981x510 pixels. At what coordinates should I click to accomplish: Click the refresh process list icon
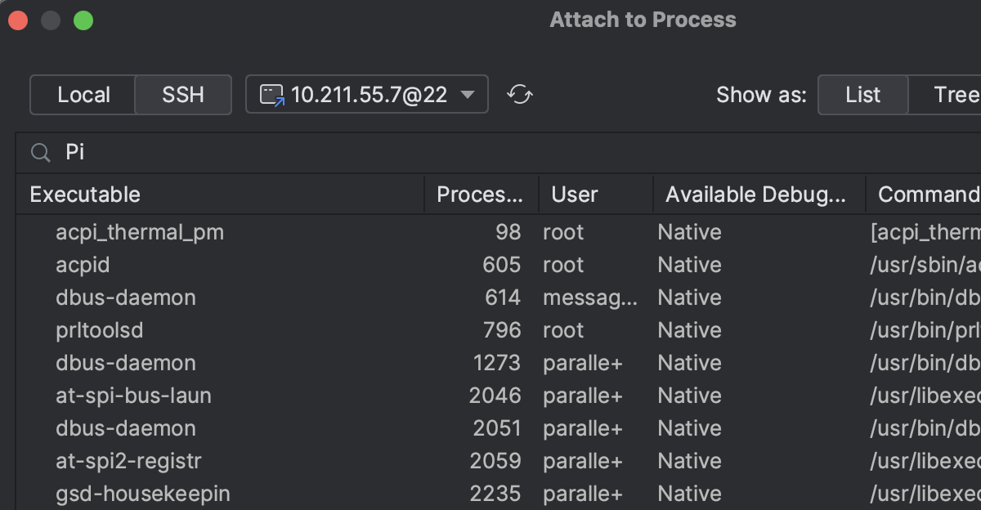[x=520, y=95]
